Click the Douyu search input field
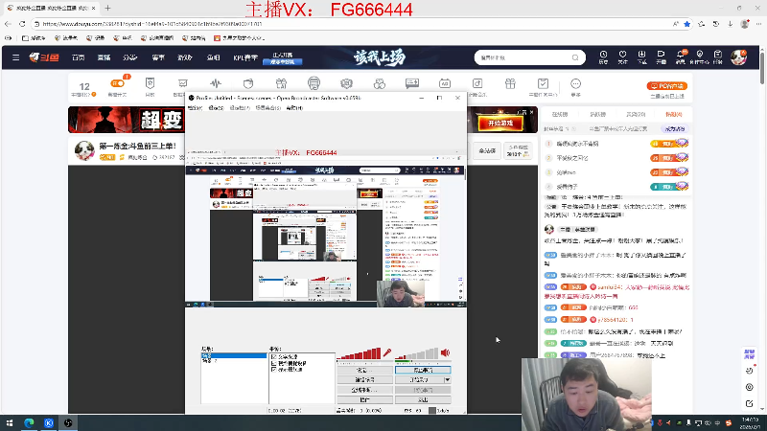This screenshot has width=767, height=431. tap(523, 57)
